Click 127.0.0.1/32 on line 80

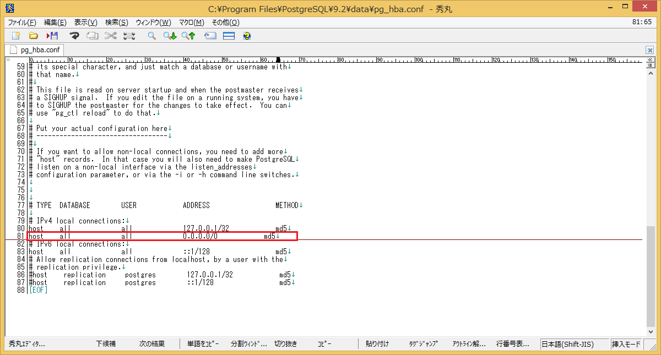pyautogui.click(x=206, y=228)
